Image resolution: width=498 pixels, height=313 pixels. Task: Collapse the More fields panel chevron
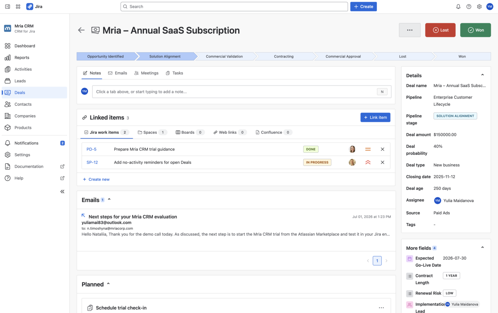click(482, 248)
